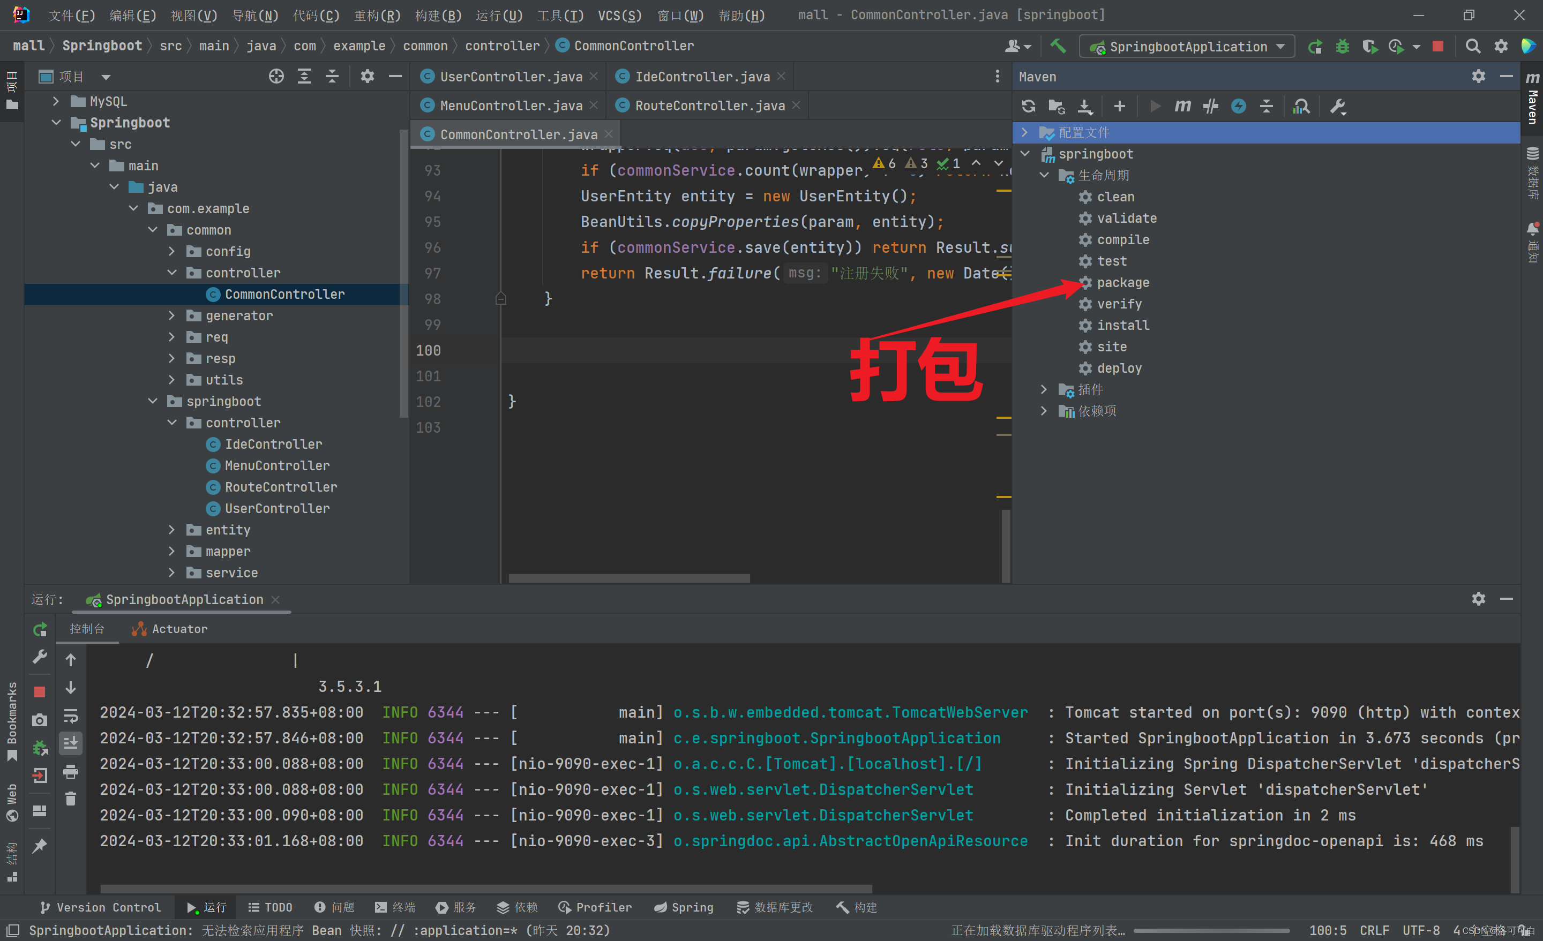Open MenuController in project tree
Viewport: 1543px width, 941px height.
277,465
